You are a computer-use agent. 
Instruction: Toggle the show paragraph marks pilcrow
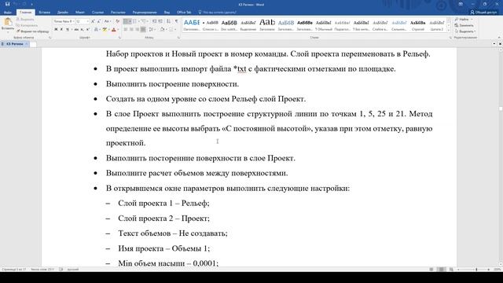176,21
